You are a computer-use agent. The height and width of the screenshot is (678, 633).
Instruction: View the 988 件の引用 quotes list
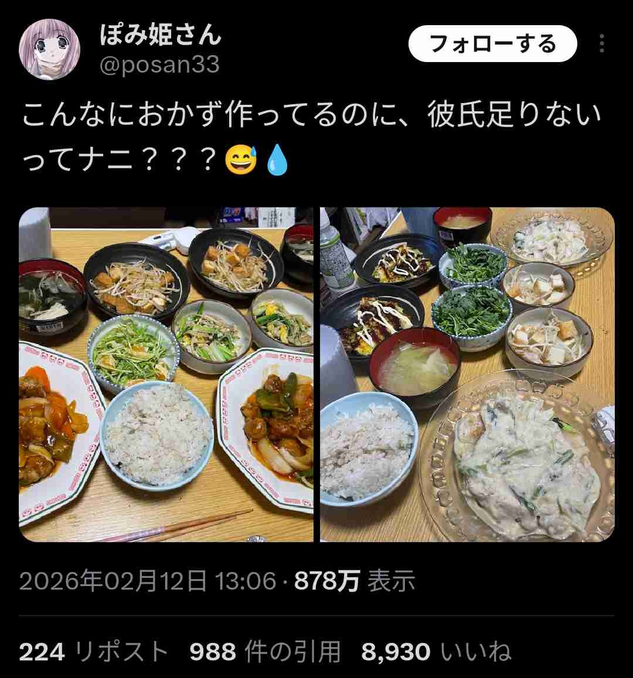[265, 652]
